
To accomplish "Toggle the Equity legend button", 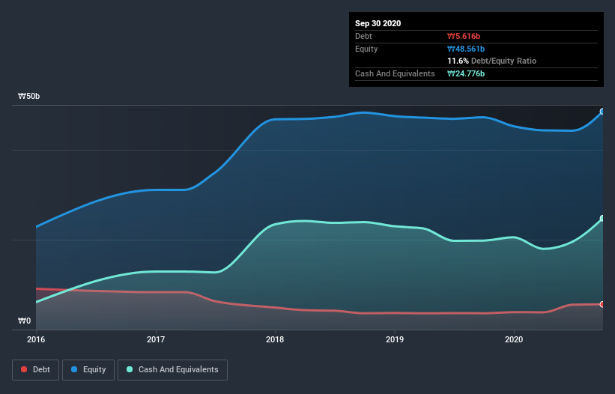I will (x=88, y=370).
